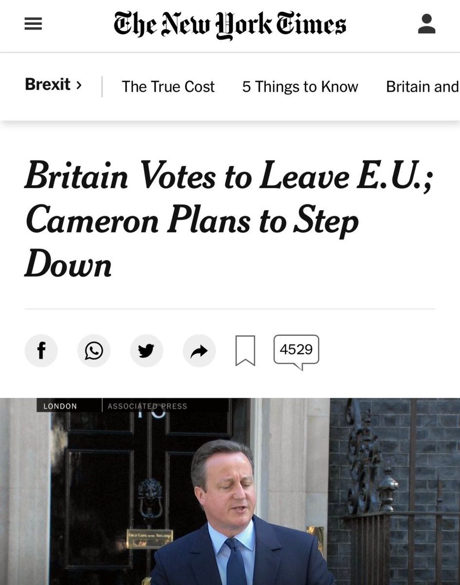Screen dimensions: 460x585
Task: Open the Brexit section link
Action: pyautogui.click(x=48, y=85)
